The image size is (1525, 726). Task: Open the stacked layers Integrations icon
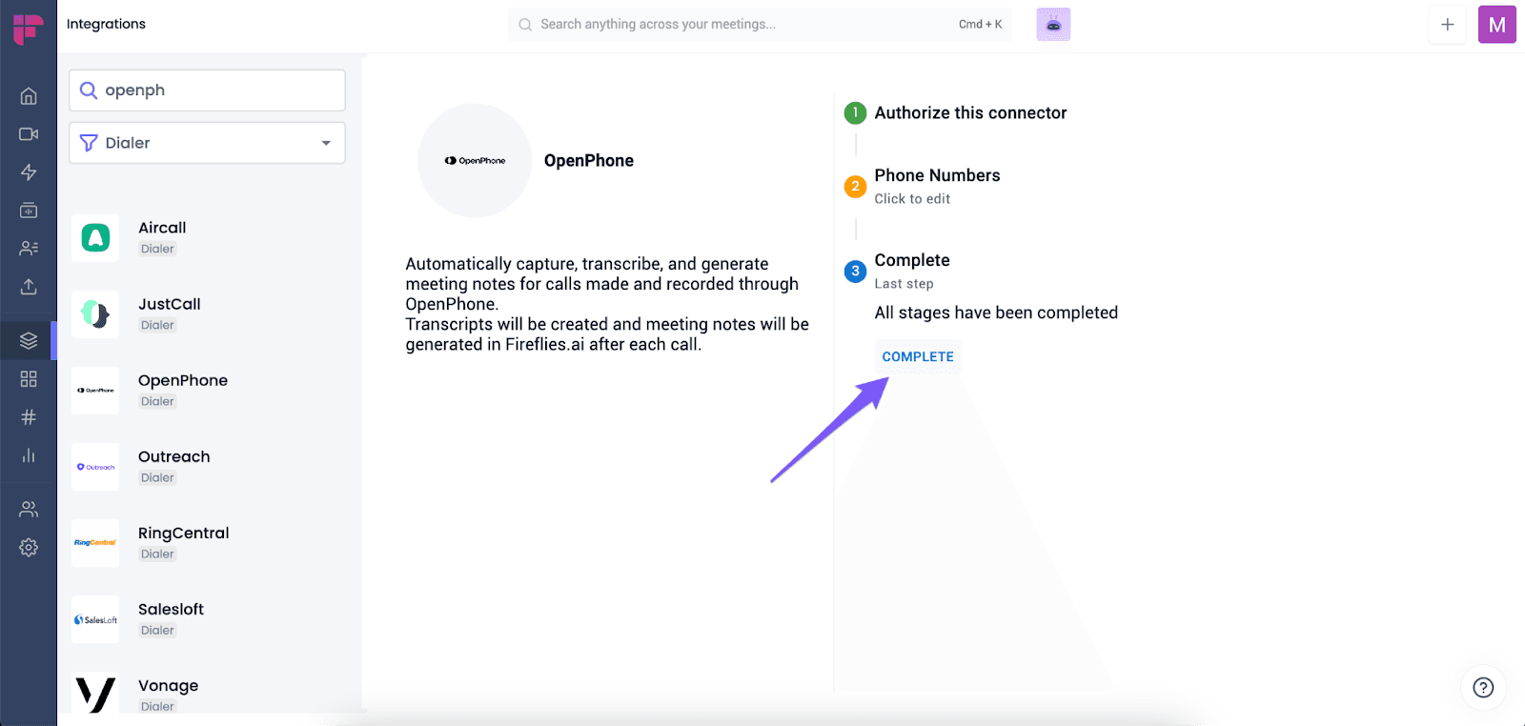point(29,340)
